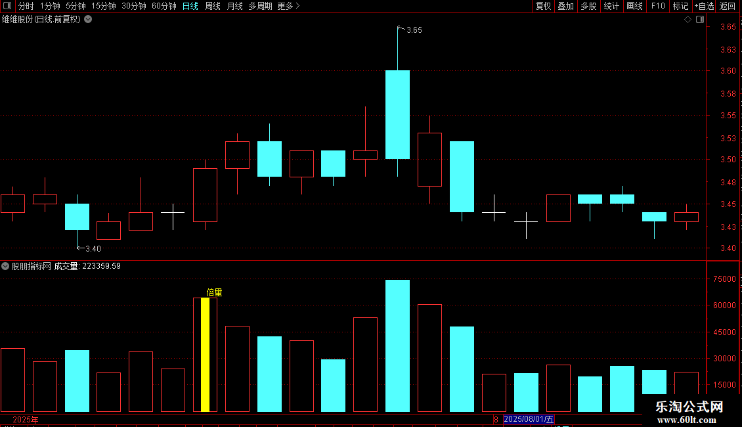The width and height of the screenshot is (742, 427).
Task: Switch to 5分钟 period
Action: point(76,6)
